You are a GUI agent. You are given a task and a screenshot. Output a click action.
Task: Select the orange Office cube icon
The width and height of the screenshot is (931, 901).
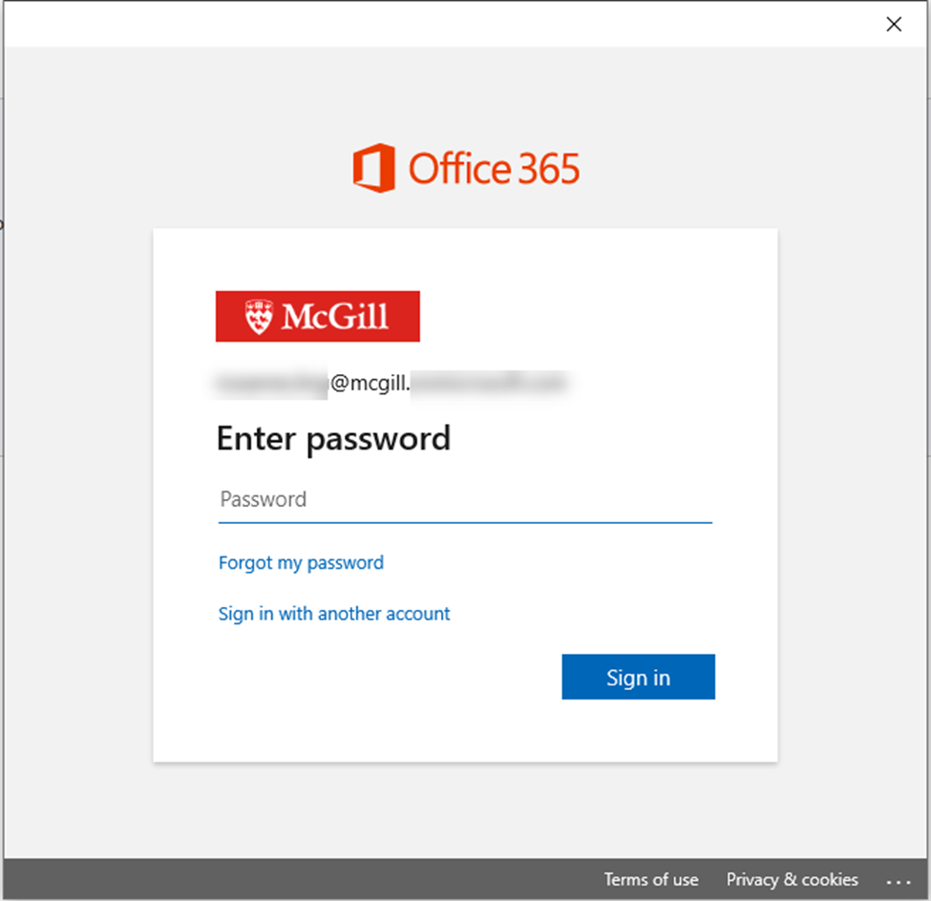coord(373,168)
